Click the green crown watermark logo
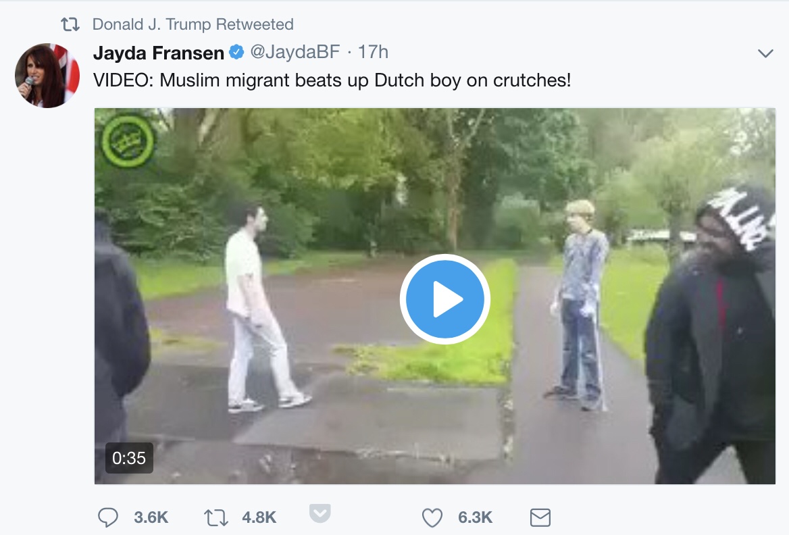The height and width of the screenshot is (535, 789). click(x=128, y=142)
